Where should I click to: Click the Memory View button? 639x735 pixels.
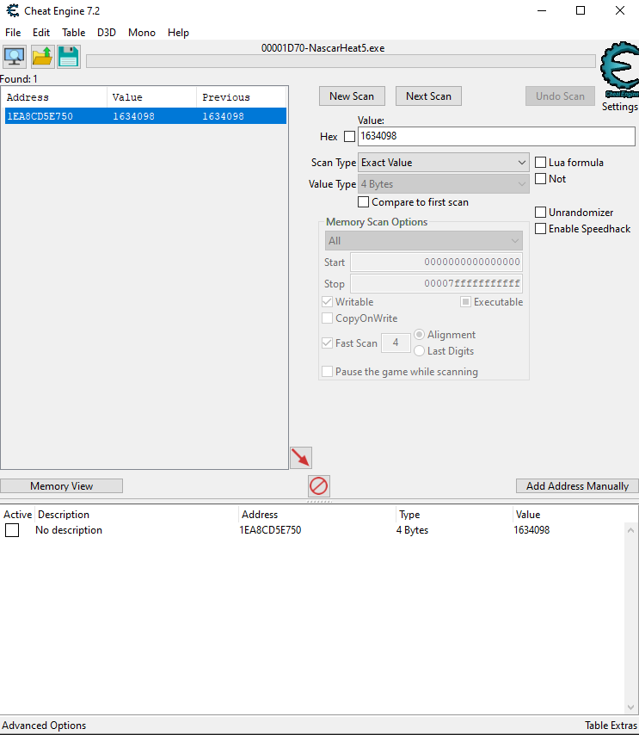coord(61,486)
